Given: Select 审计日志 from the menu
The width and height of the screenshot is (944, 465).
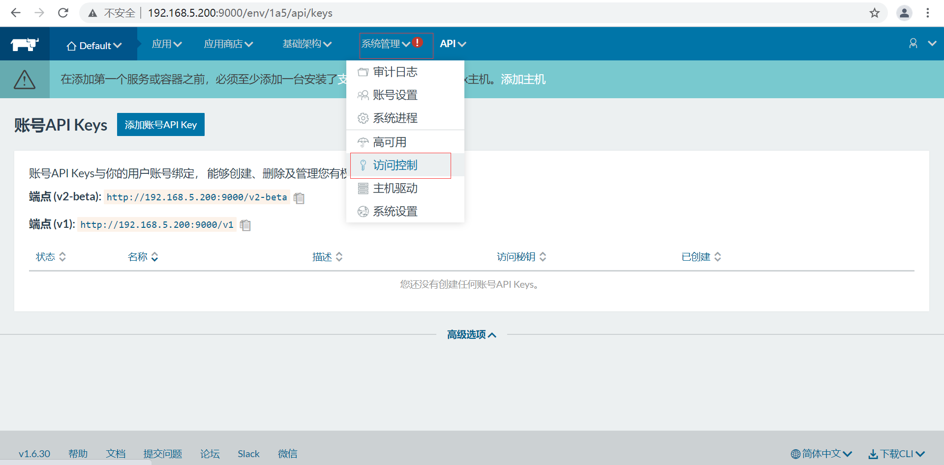Looking at the screenshot, I should (405, 72).
